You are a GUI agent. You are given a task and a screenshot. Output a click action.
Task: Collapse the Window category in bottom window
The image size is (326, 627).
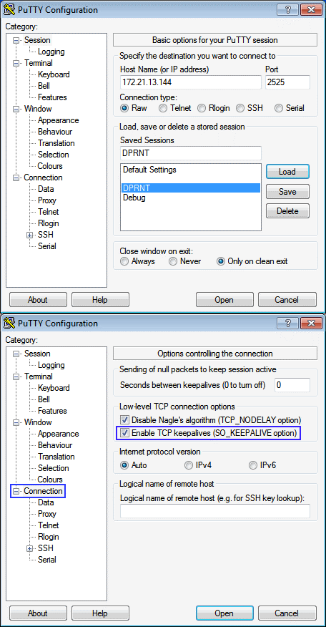(16, 422)
